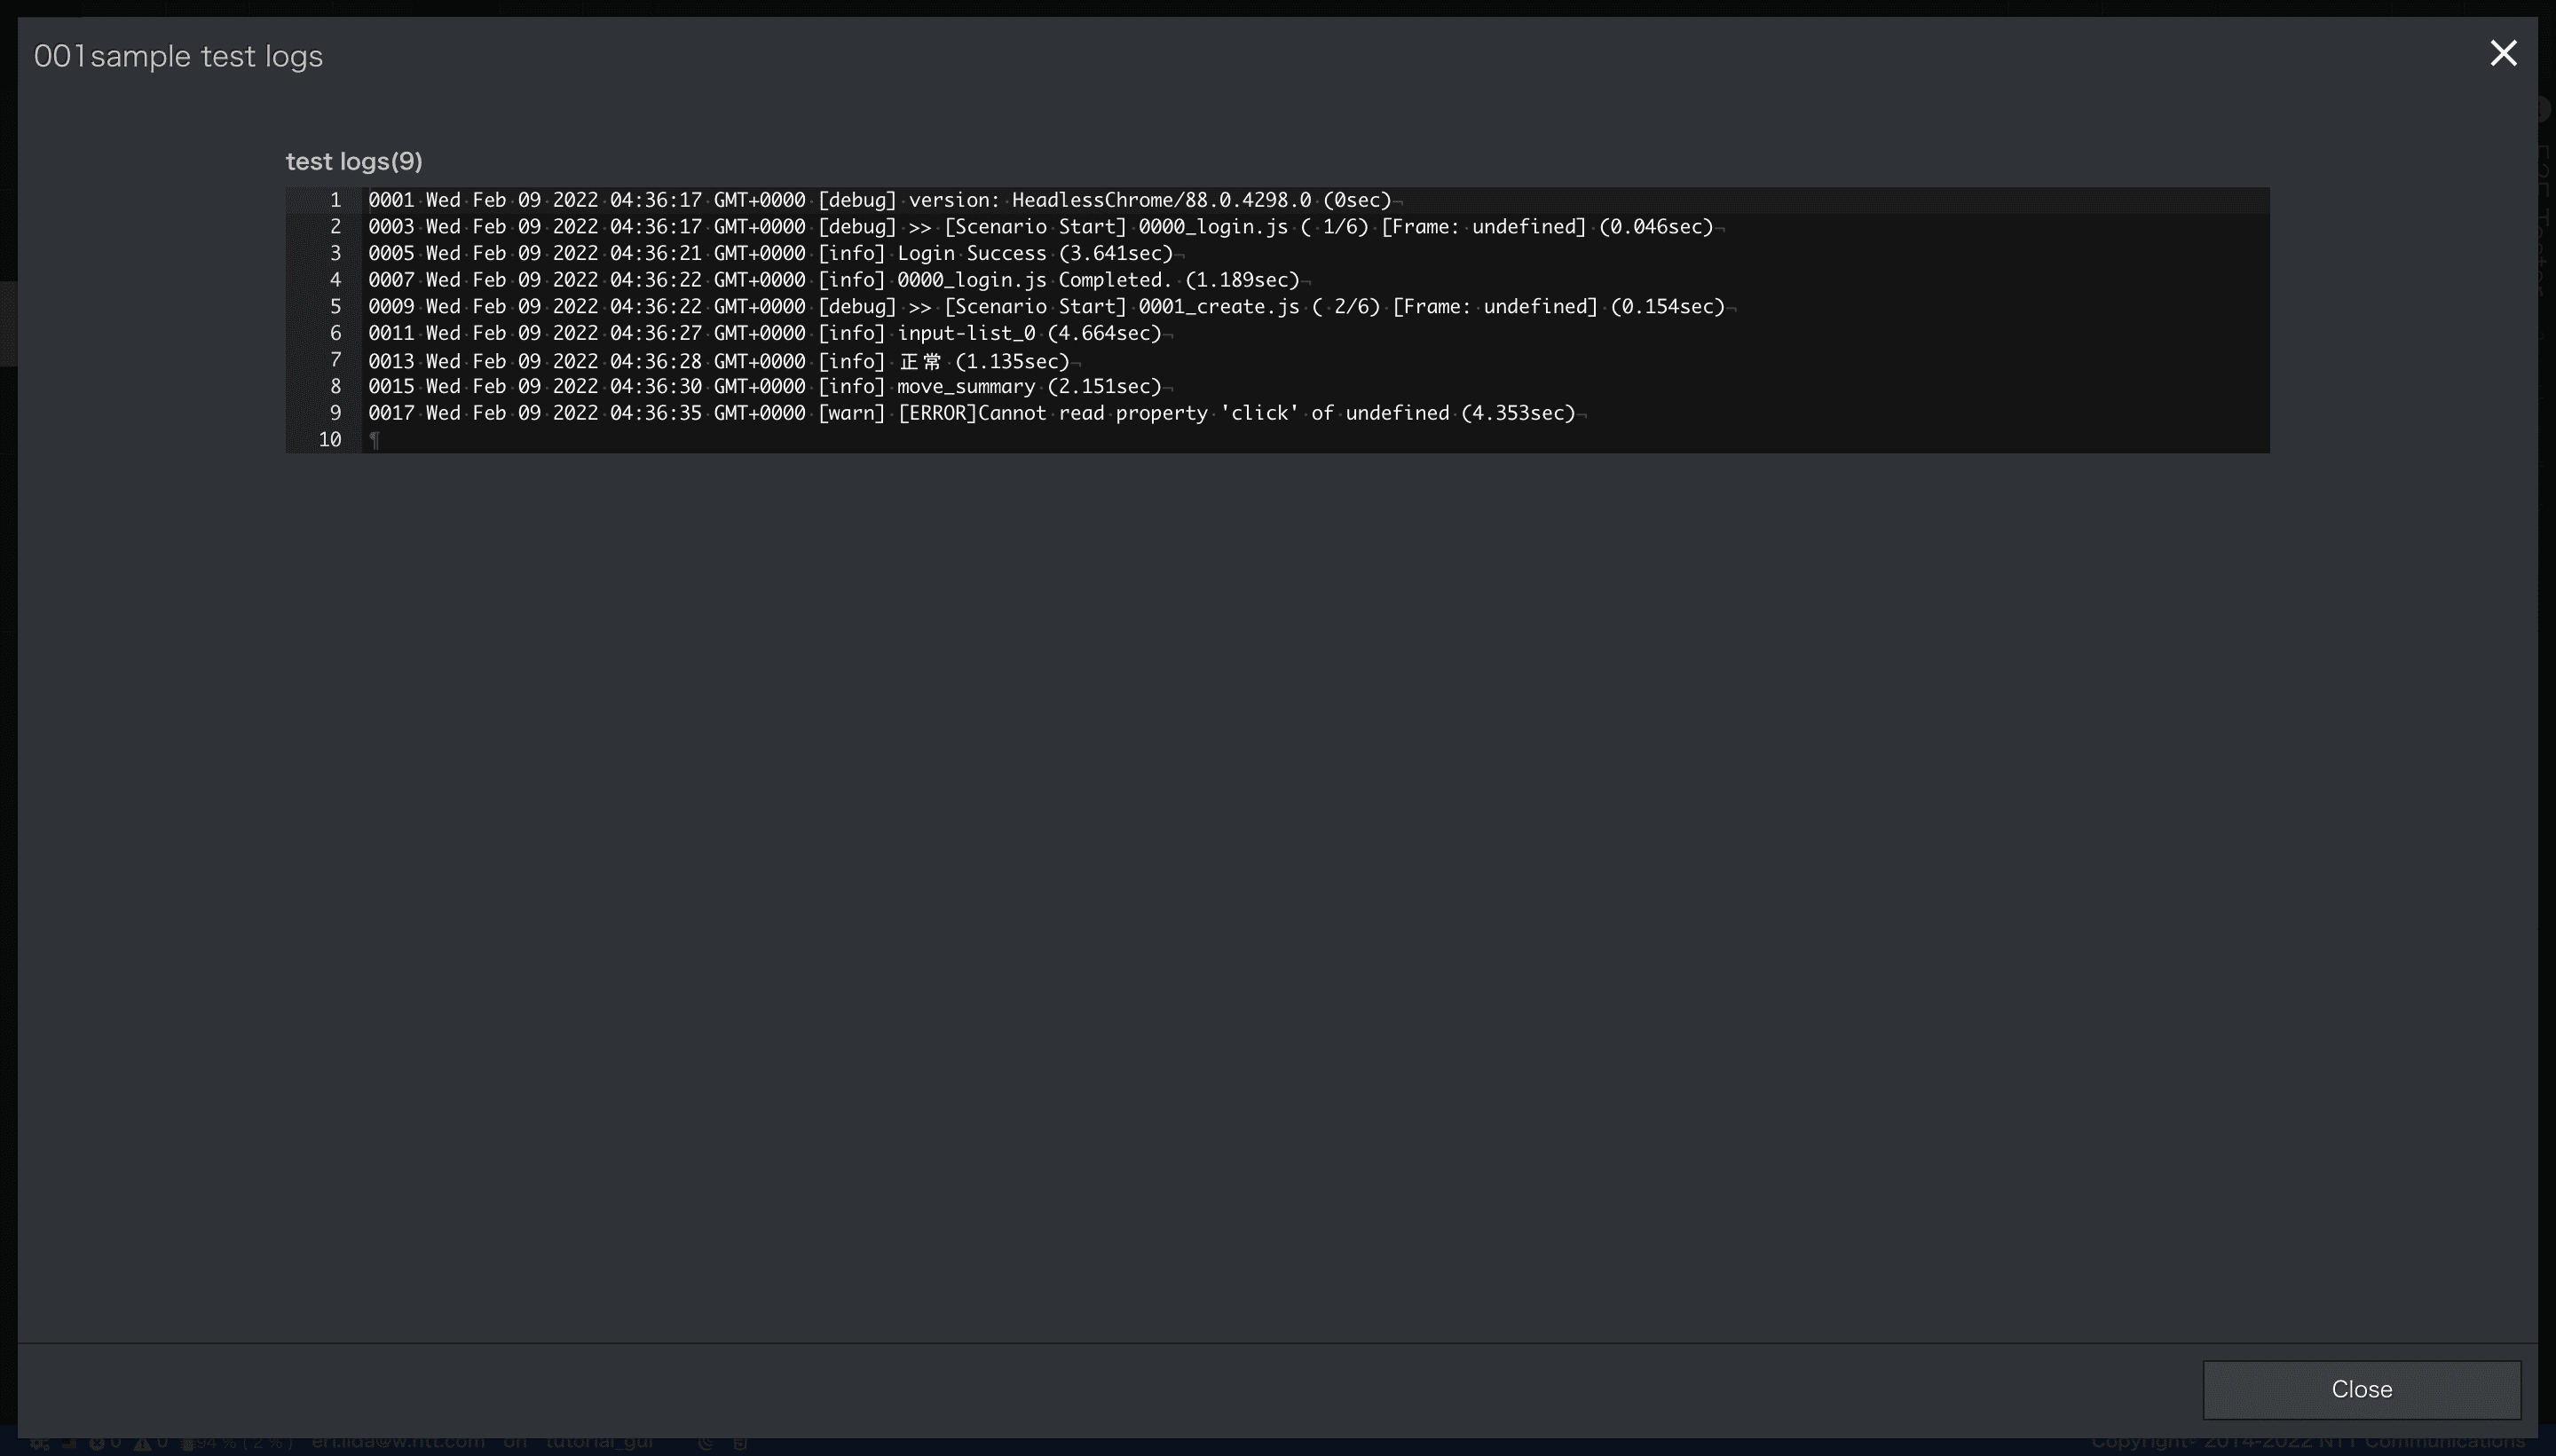Click the 'test logs(9)' heading
The height and width of the screenshot is (1456, 2556).
pyautogui.click(x=354, y=161)
